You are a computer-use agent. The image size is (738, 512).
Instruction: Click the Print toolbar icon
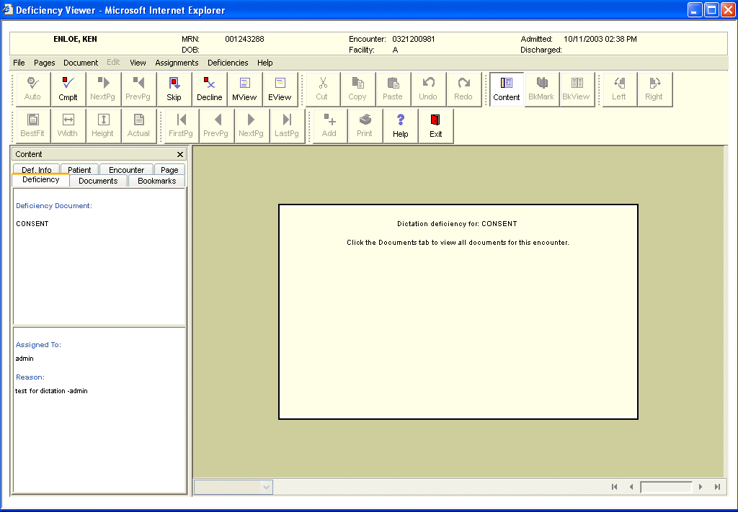click(x=365, y=126)
